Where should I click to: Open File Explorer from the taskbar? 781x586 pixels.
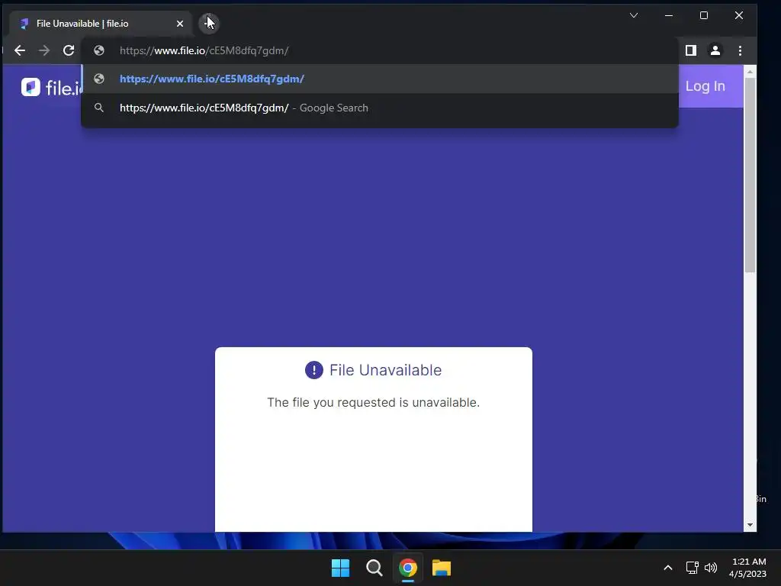(442, 568)
